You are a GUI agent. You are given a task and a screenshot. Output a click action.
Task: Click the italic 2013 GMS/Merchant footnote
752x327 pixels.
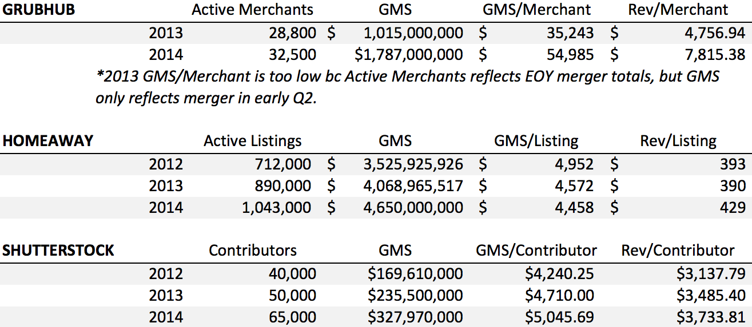pos(407,87)
